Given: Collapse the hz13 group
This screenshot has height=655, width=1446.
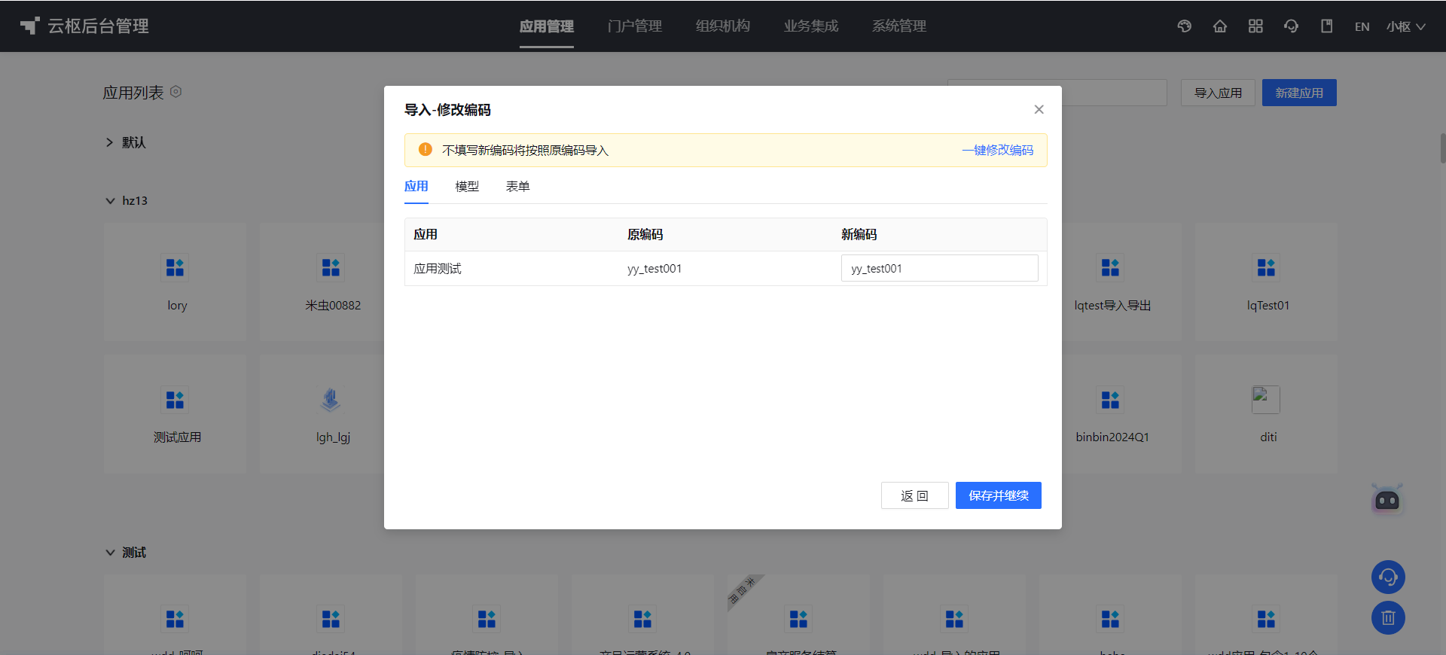Looking at the screenshot, I should tap(110, 201).
